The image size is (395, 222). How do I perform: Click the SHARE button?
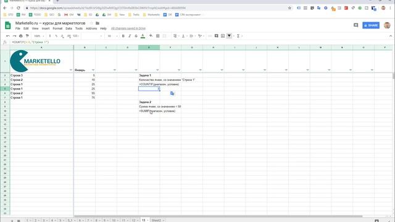[371, 25]
